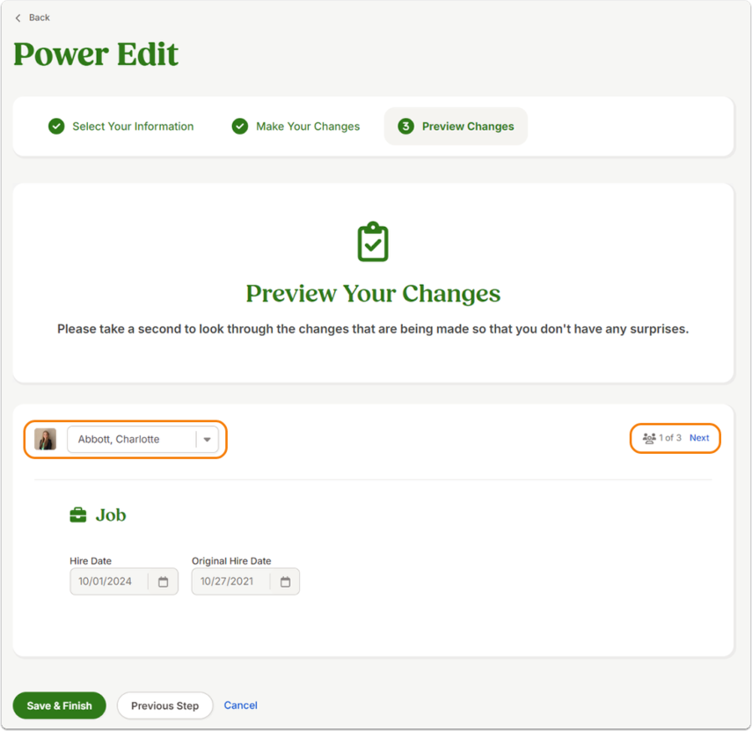The width and height of the screenshot is (752, 731).
Task: Click the clipboard checkmark icon
Action: pos(373,241)
